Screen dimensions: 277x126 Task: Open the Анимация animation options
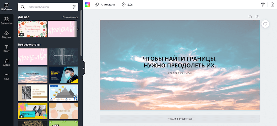pyautogui.click(x=105, y=5)
